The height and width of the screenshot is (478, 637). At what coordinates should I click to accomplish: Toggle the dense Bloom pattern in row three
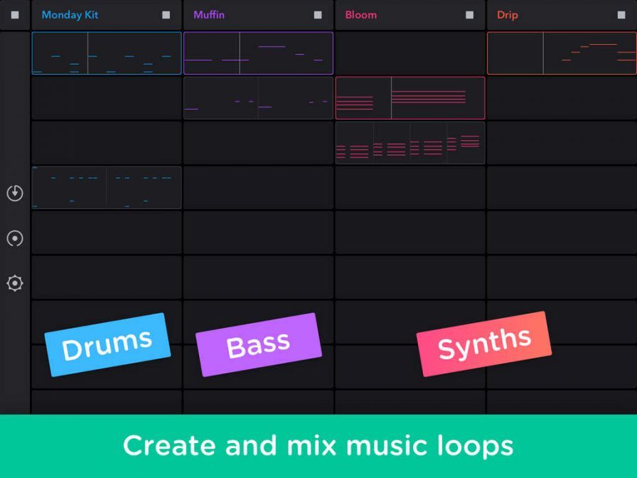[409, 143]
